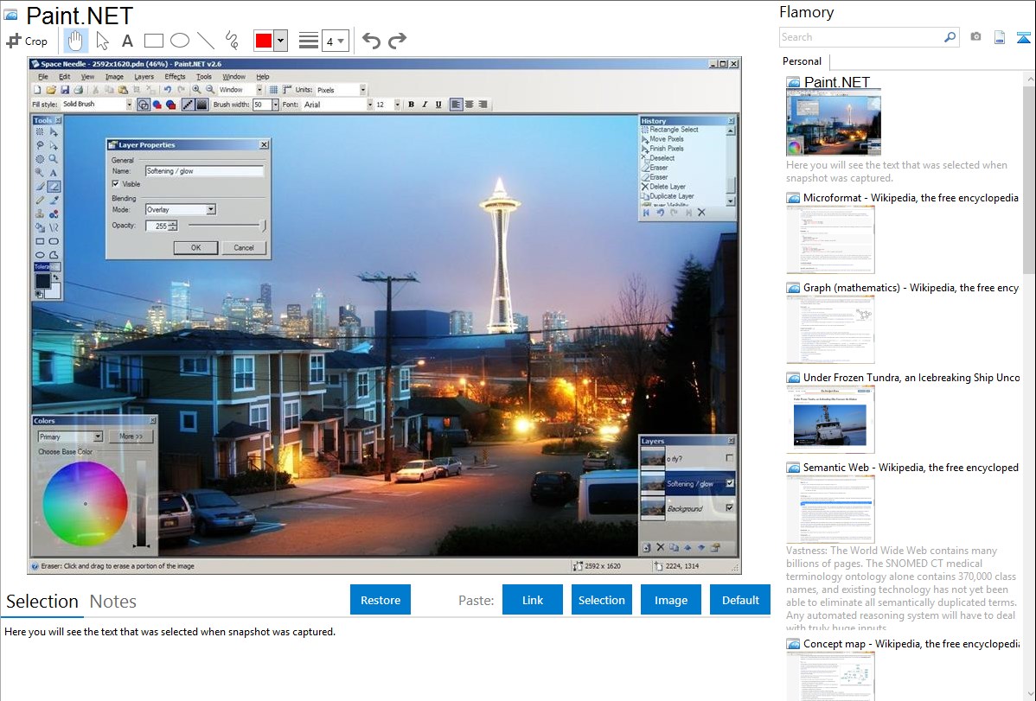The image size is (1036, 701).
Task: Toggle left text alignment
Action: (456, 105)
